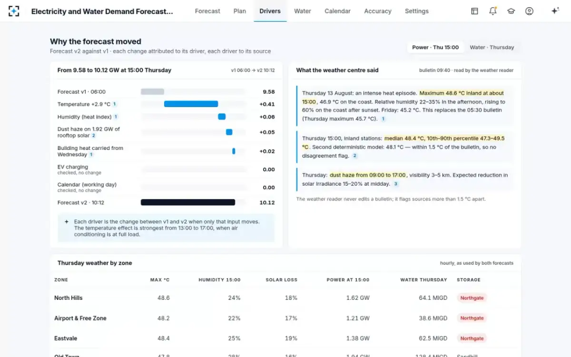
Task: Click highlighted 'dust haze from 09:00 to 17:00'
Action: click(367, 175)
